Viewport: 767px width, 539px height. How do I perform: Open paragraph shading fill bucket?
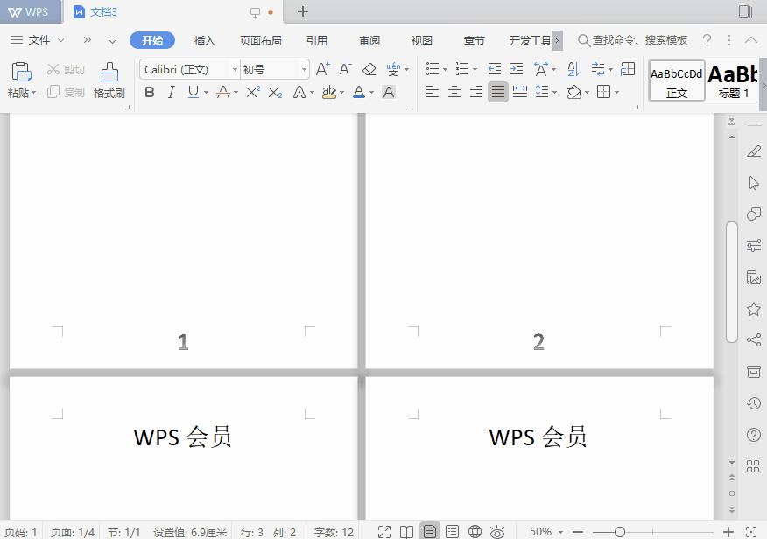coord(573,91)
